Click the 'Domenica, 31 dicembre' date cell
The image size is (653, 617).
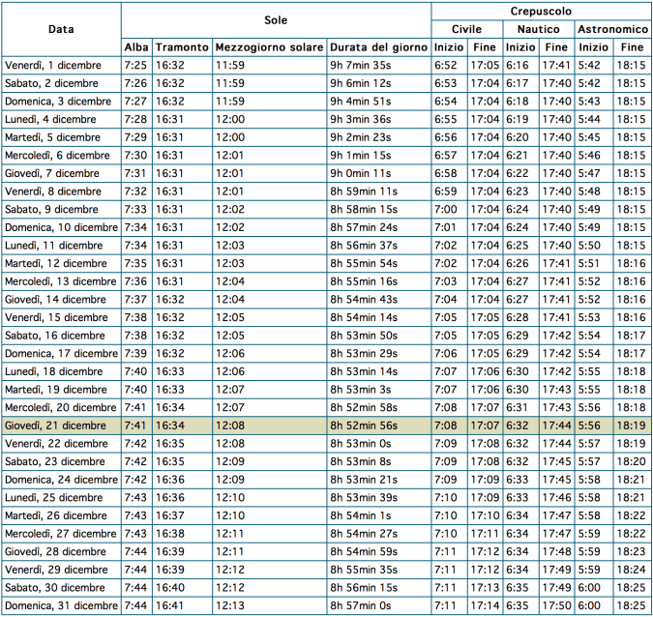pos(62,605)
